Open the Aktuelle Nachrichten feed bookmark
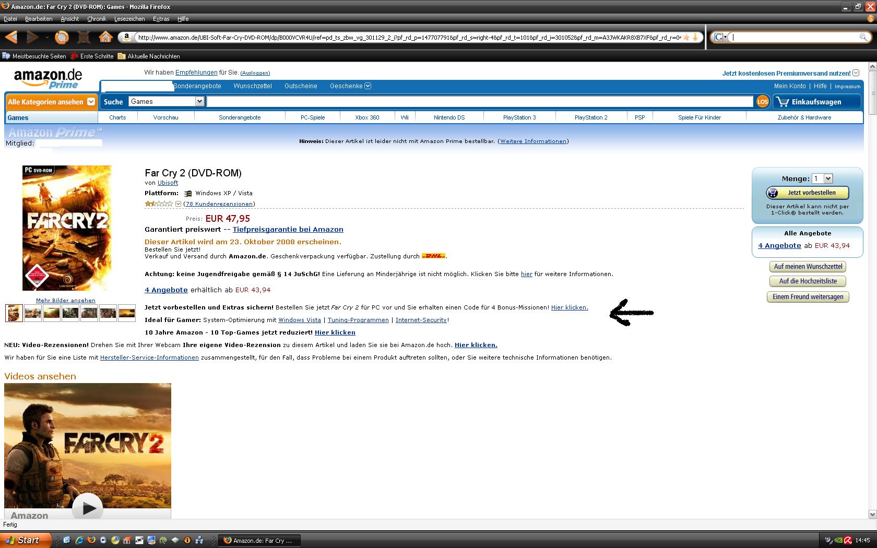 [x=149, y=56]
